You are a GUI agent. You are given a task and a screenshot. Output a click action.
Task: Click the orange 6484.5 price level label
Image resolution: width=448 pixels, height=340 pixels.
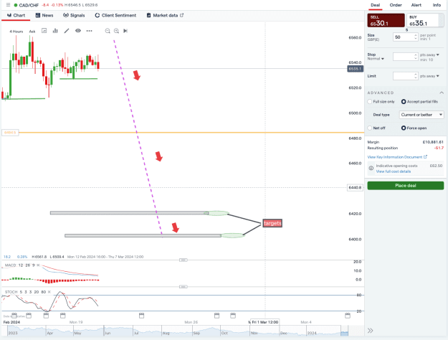[10, 133]
